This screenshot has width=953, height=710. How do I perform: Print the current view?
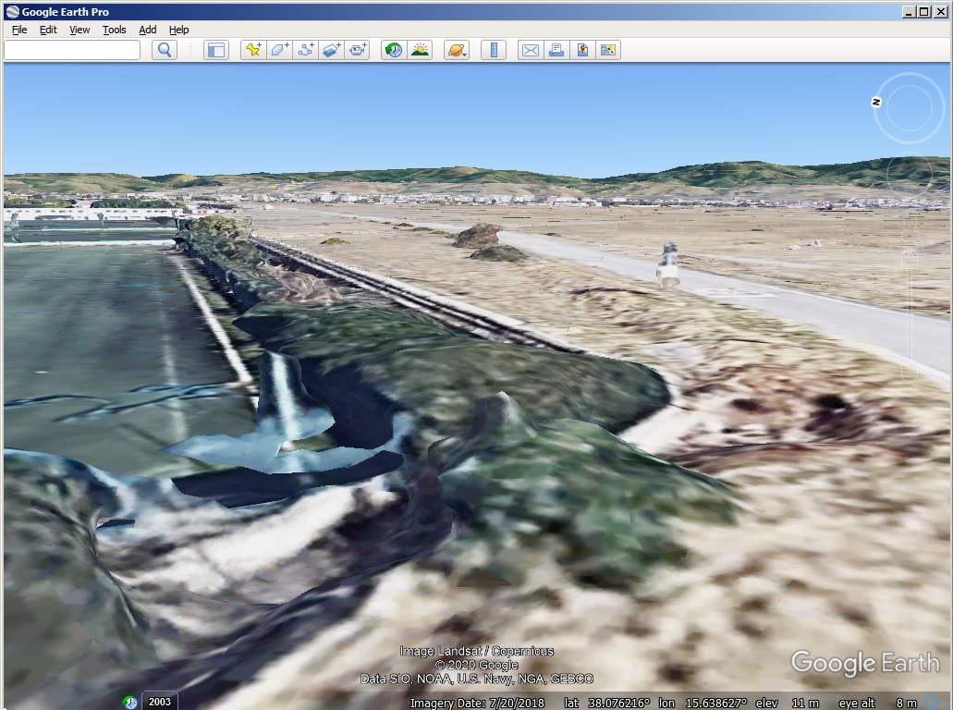coord(556,50)
